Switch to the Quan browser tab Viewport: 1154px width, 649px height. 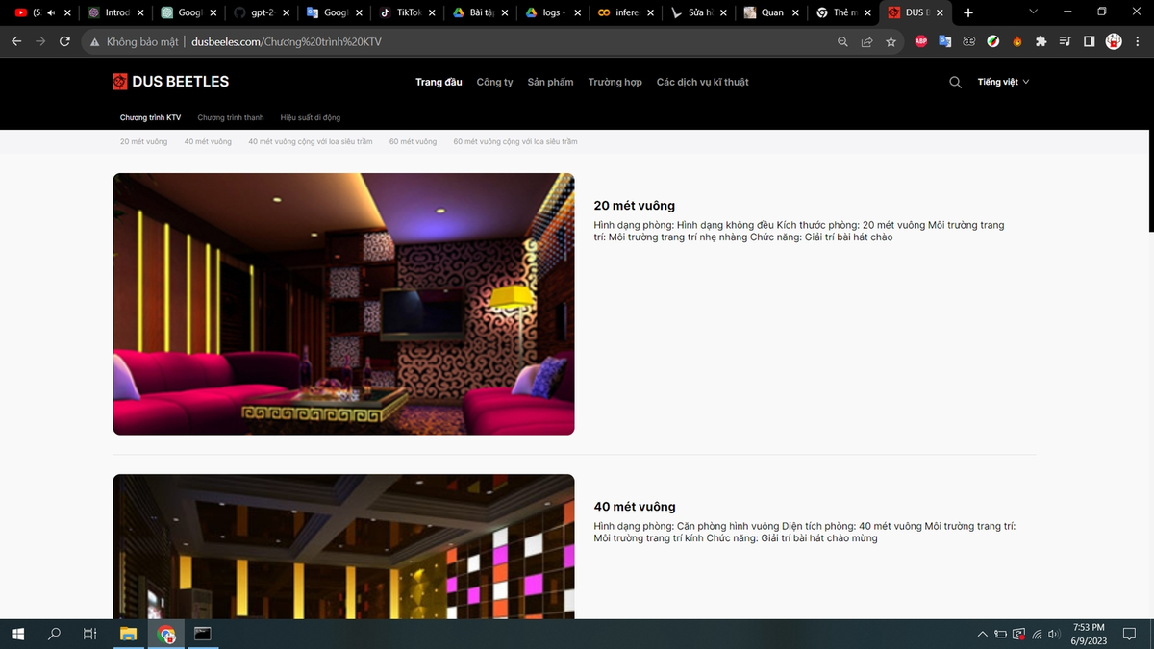tap(769, 12)
